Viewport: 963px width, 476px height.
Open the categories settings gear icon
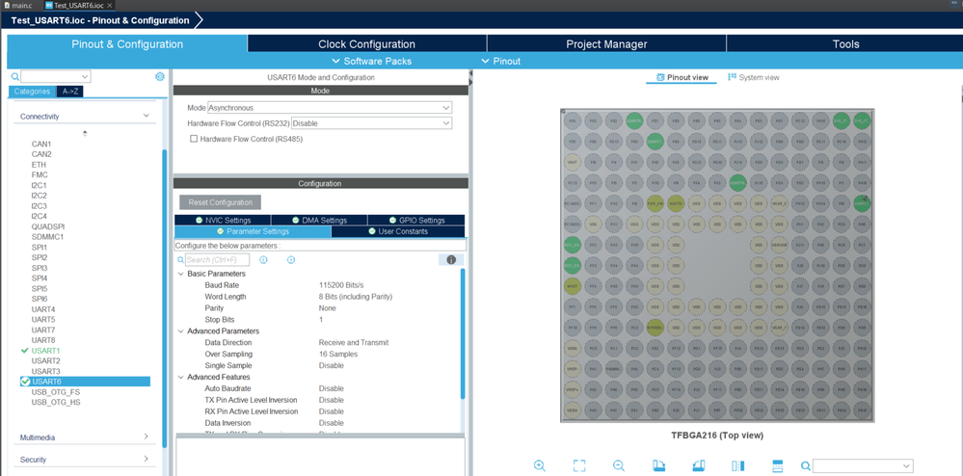click(x=160, y=77)
